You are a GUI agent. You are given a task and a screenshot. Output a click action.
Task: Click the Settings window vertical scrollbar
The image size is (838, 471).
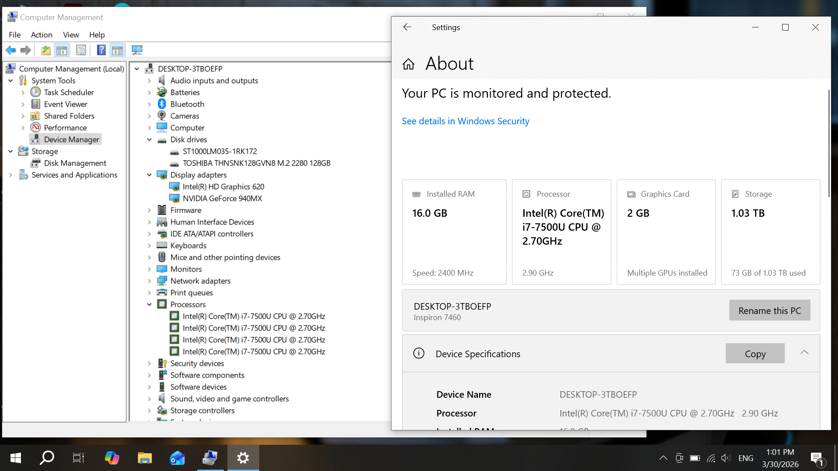coord(828,144)
